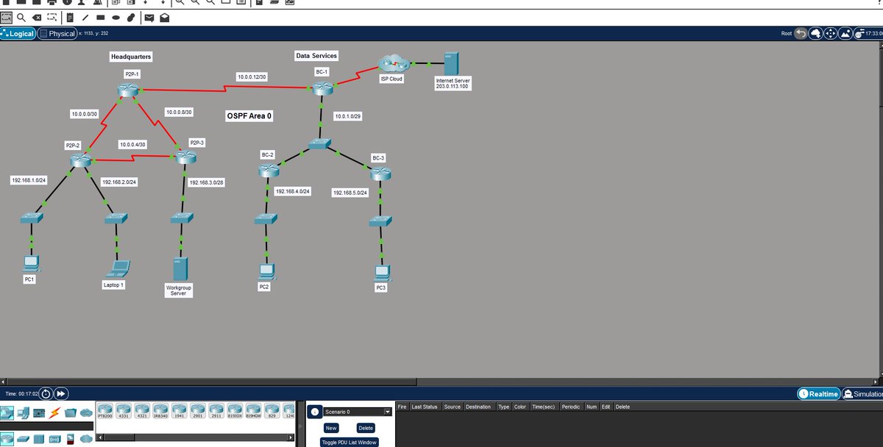Screen dimensions: 883x447
Task: Select the Connections lightning bolt category
Action: point(55,413)
